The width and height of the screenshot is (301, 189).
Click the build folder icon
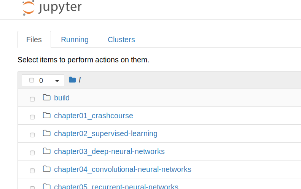pyautogui.click(x=47, y=97)
